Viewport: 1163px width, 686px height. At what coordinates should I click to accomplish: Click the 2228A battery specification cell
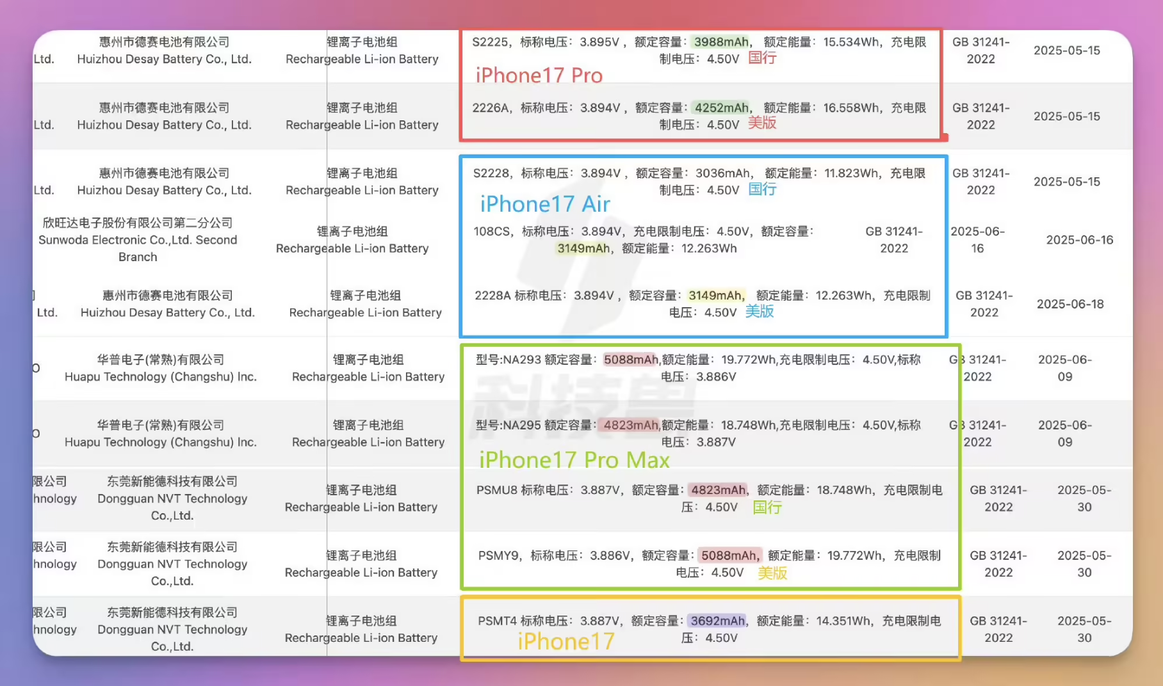pyautogui.click(x=703, y=303)
